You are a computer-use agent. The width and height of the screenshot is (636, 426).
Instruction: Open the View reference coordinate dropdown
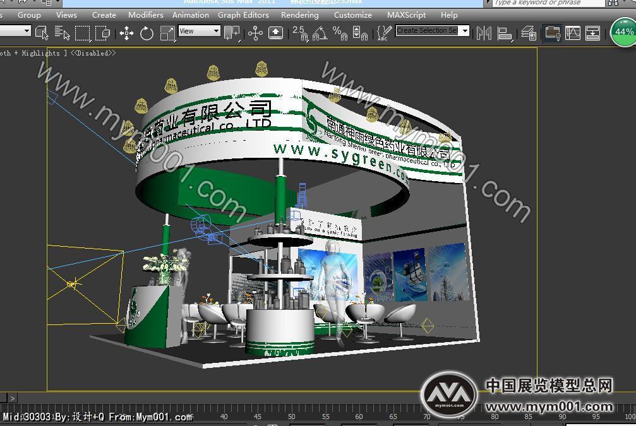(x=200, y=31)
